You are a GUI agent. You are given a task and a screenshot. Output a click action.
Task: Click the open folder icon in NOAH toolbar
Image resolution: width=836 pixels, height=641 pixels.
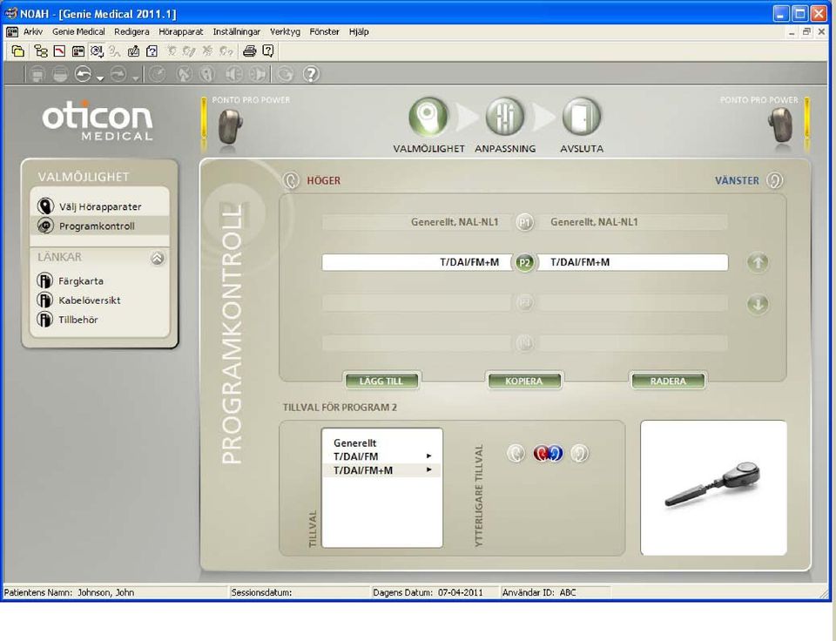pyautogui.click(x=18, y=51)
